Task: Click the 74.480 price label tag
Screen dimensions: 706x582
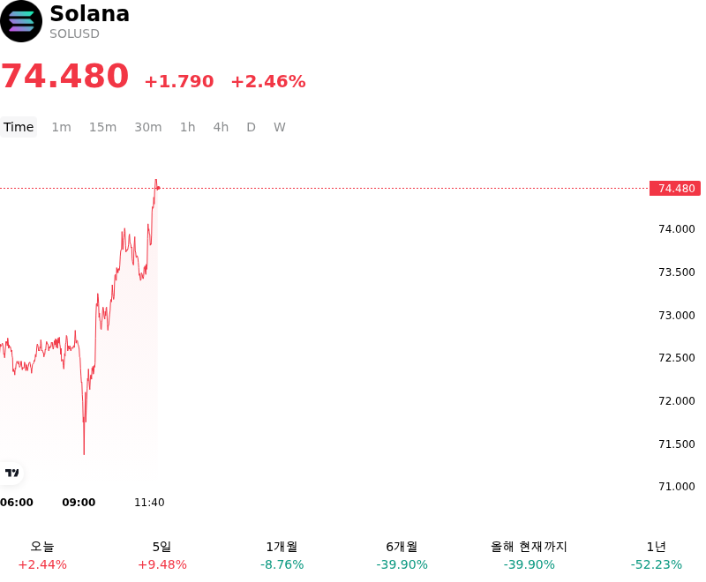Action: (x=675, y=189)
